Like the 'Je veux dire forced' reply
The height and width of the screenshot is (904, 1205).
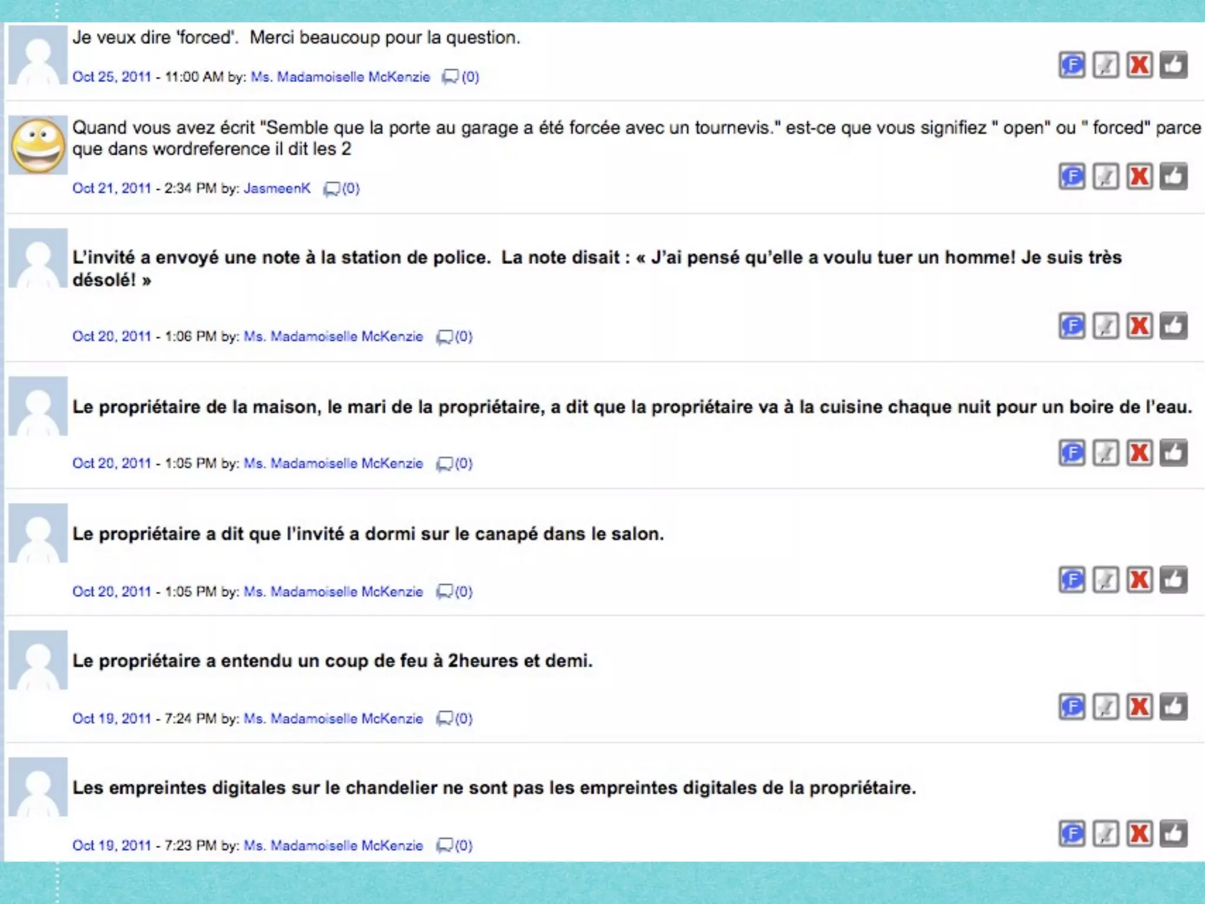[x=1173, y=65]
